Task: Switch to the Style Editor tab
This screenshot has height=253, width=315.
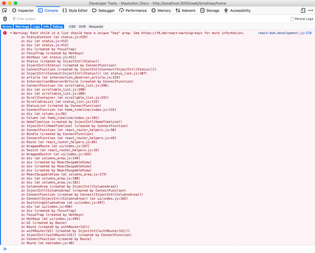Action: point(75,11)
